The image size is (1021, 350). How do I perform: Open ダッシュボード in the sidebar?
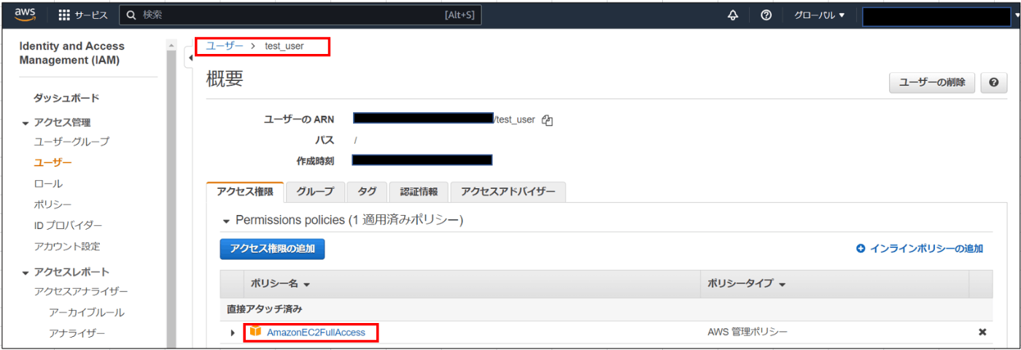[66, 98]
